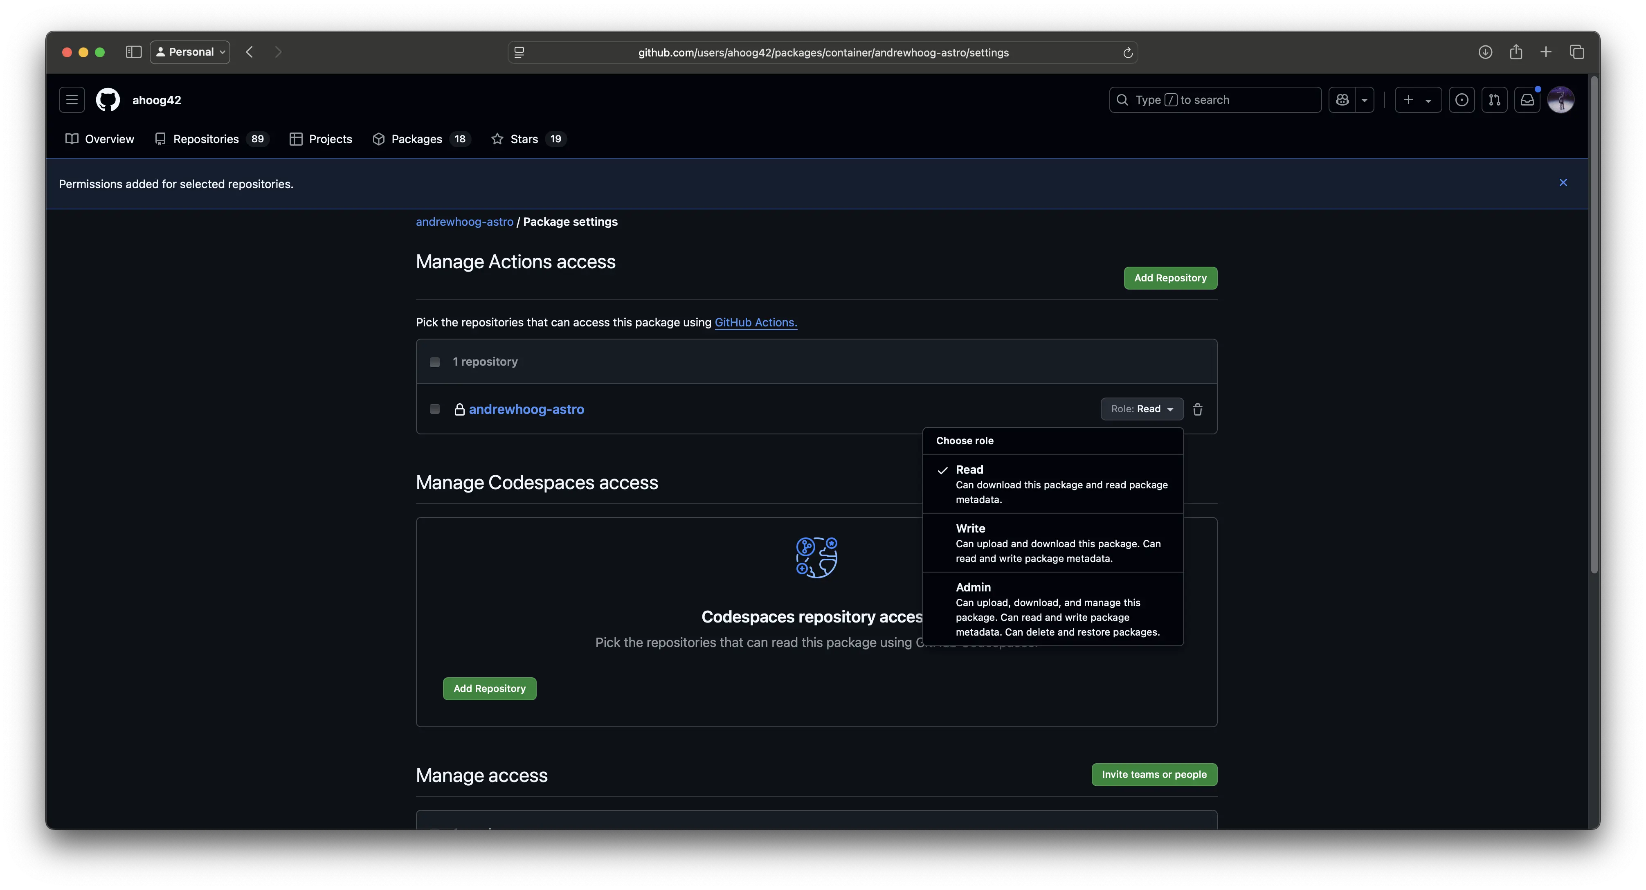The image size is (1646, 890).
Task: Expand the create new plus dropdown
Action: pos(1417,100)
